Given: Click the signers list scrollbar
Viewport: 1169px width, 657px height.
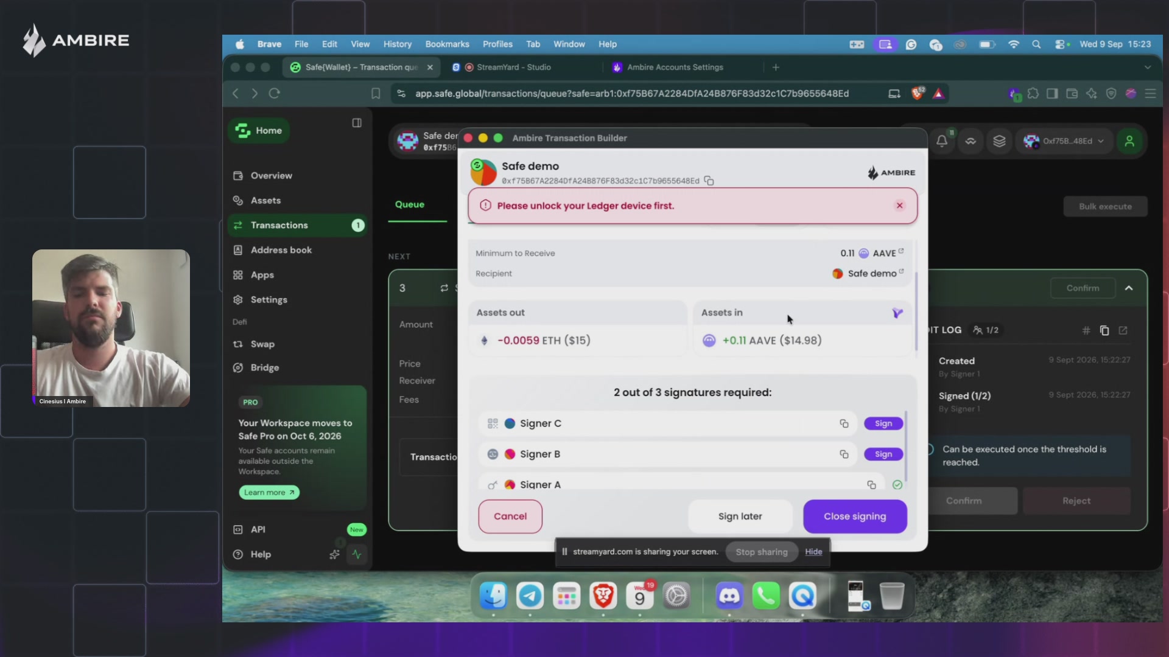Looking at the screenshot, I should (906, 447).
